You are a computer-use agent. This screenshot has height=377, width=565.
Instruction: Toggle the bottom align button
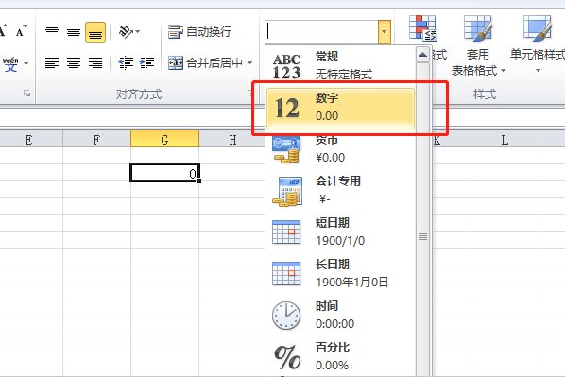click(x=95, y=32)
